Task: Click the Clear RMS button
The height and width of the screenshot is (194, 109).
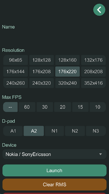Action: pos(54,185)
